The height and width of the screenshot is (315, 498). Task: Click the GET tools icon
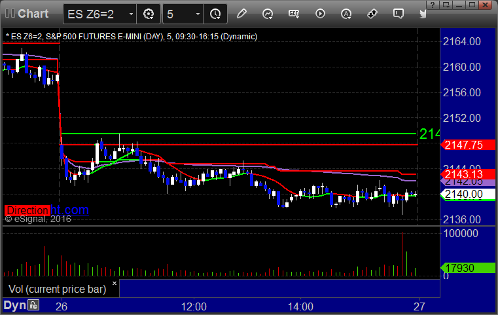coord(294,14)
